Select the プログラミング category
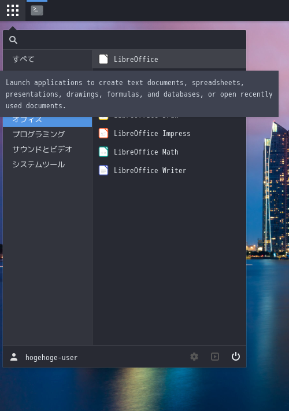 pos(47,134)
